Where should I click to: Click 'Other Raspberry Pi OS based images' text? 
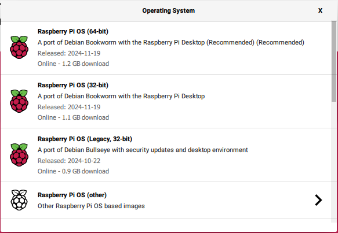click(x=91, y=206)
